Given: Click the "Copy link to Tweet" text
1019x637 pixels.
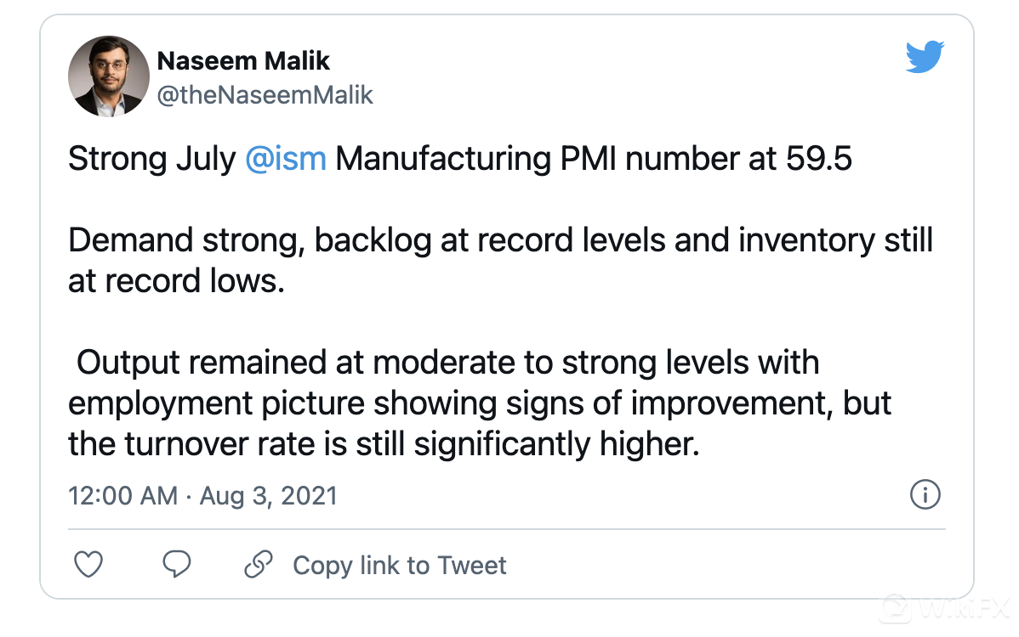Looking at the screenshot, I should pyautogui.click(x=399, y=566).
